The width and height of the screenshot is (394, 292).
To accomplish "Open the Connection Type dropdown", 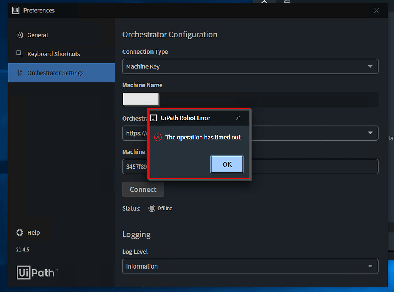I will [371, 66].
